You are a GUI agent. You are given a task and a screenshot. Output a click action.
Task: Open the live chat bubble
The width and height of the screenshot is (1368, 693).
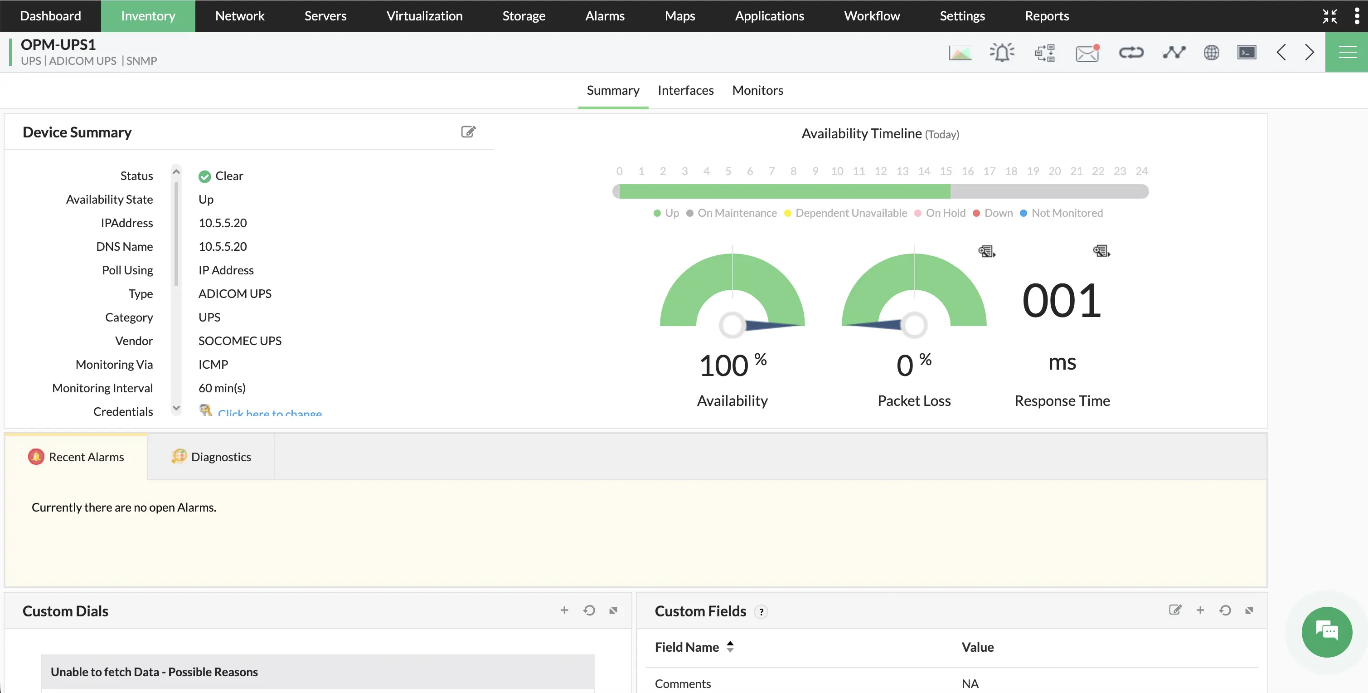1327,632
